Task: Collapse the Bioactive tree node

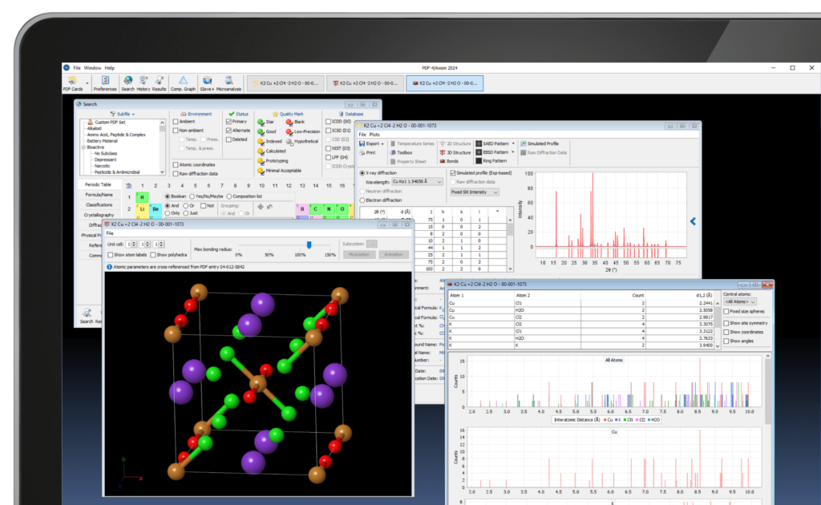Action: point(83,147)
